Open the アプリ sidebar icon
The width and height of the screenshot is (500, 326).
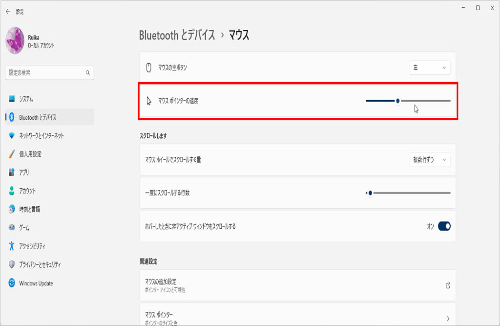(x=12, y=173)
